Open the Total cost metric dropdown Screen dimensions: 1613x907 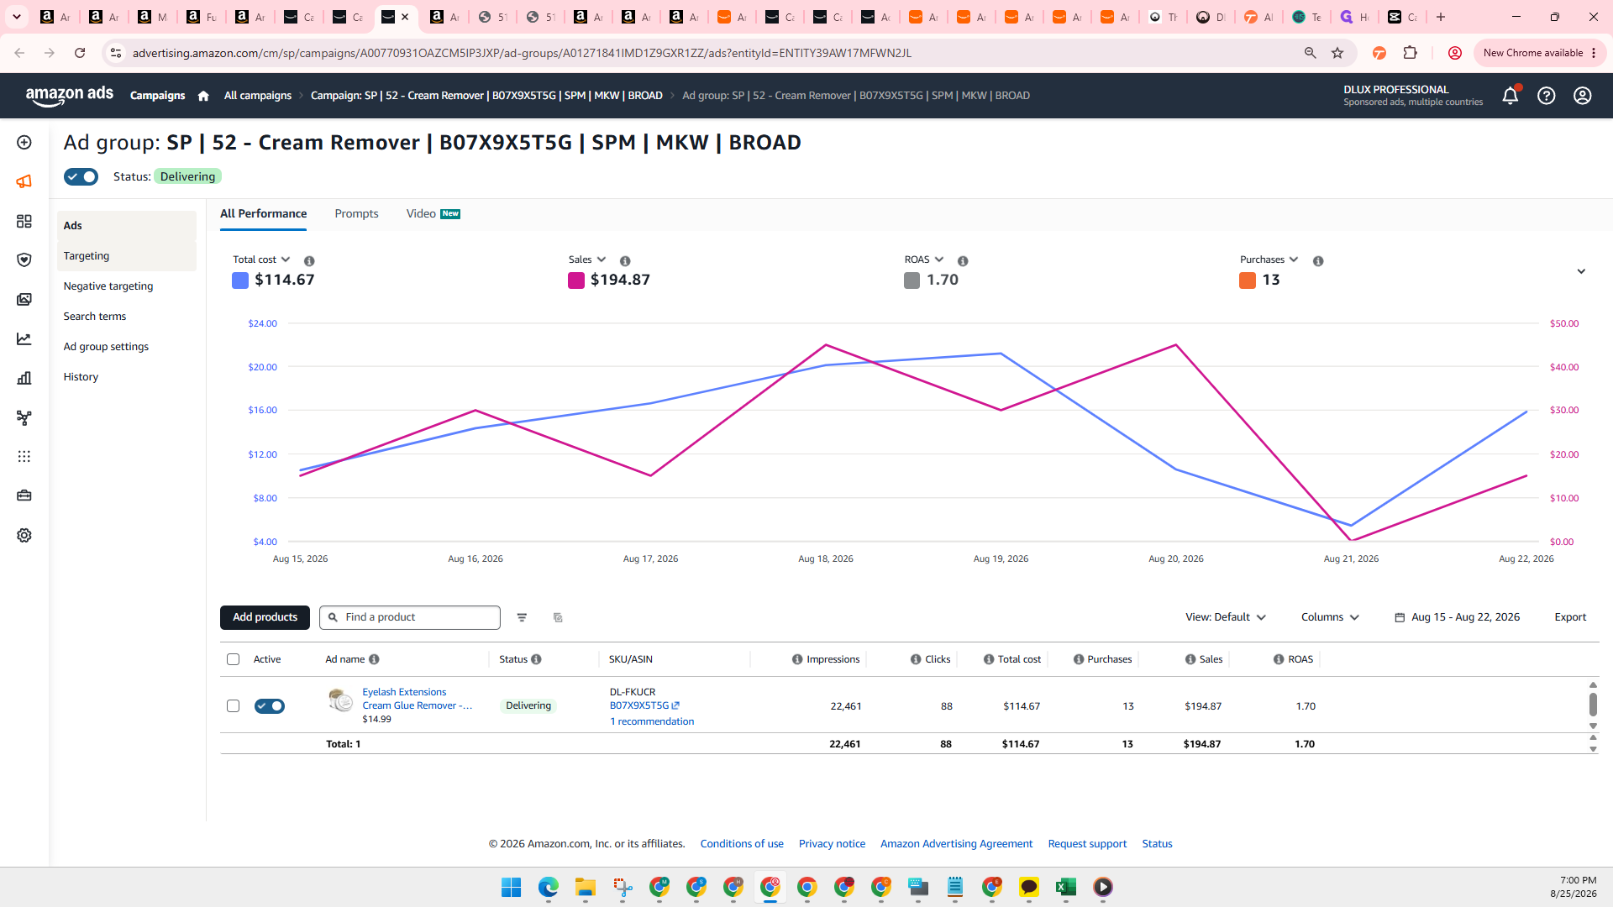click(261, 260)
